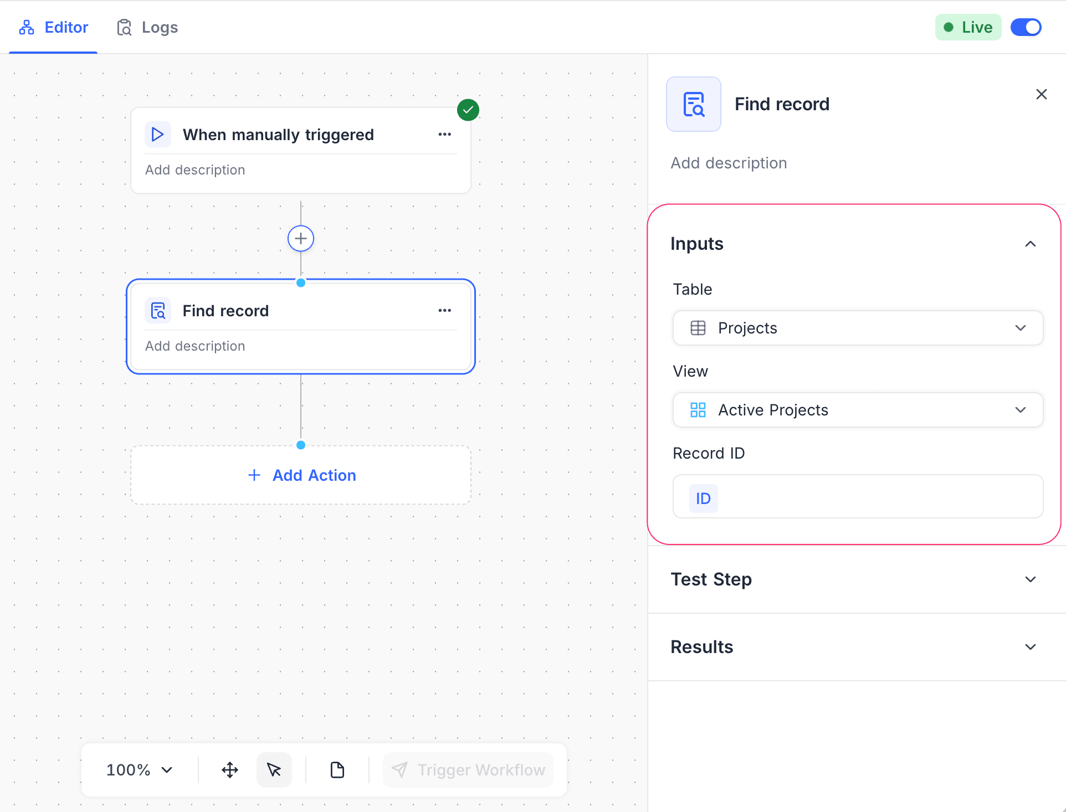1066x812 pixels.
Task: Select the Editor workflow icon
Action: (26, 27)
